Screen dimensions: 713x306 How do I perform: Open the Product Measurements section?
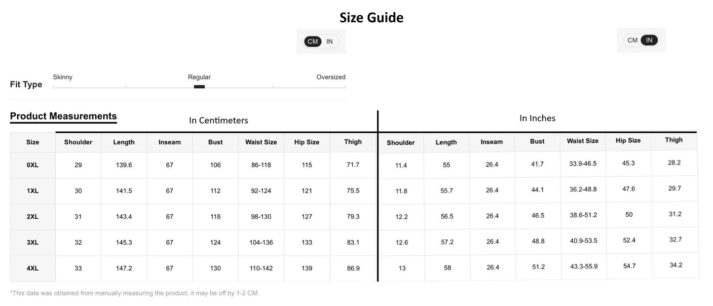(x=63, y=115)
